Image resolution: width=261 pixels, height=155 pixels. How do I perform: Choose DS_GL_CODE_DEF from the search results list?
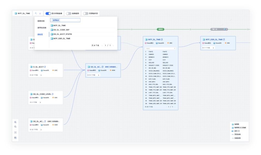pos(83,30)
